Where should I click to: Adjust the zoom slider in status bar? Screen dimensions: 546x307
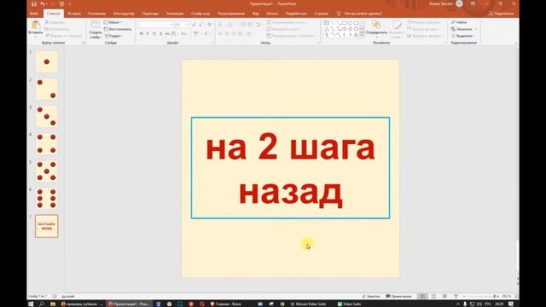[x=479, y=296]
